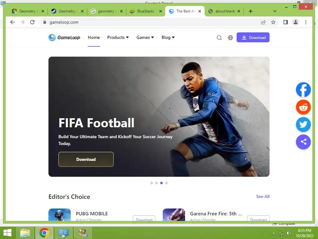Expand the Products dropdown menu
The height and width of the screenshot is (239, 318).
[118, 37]
